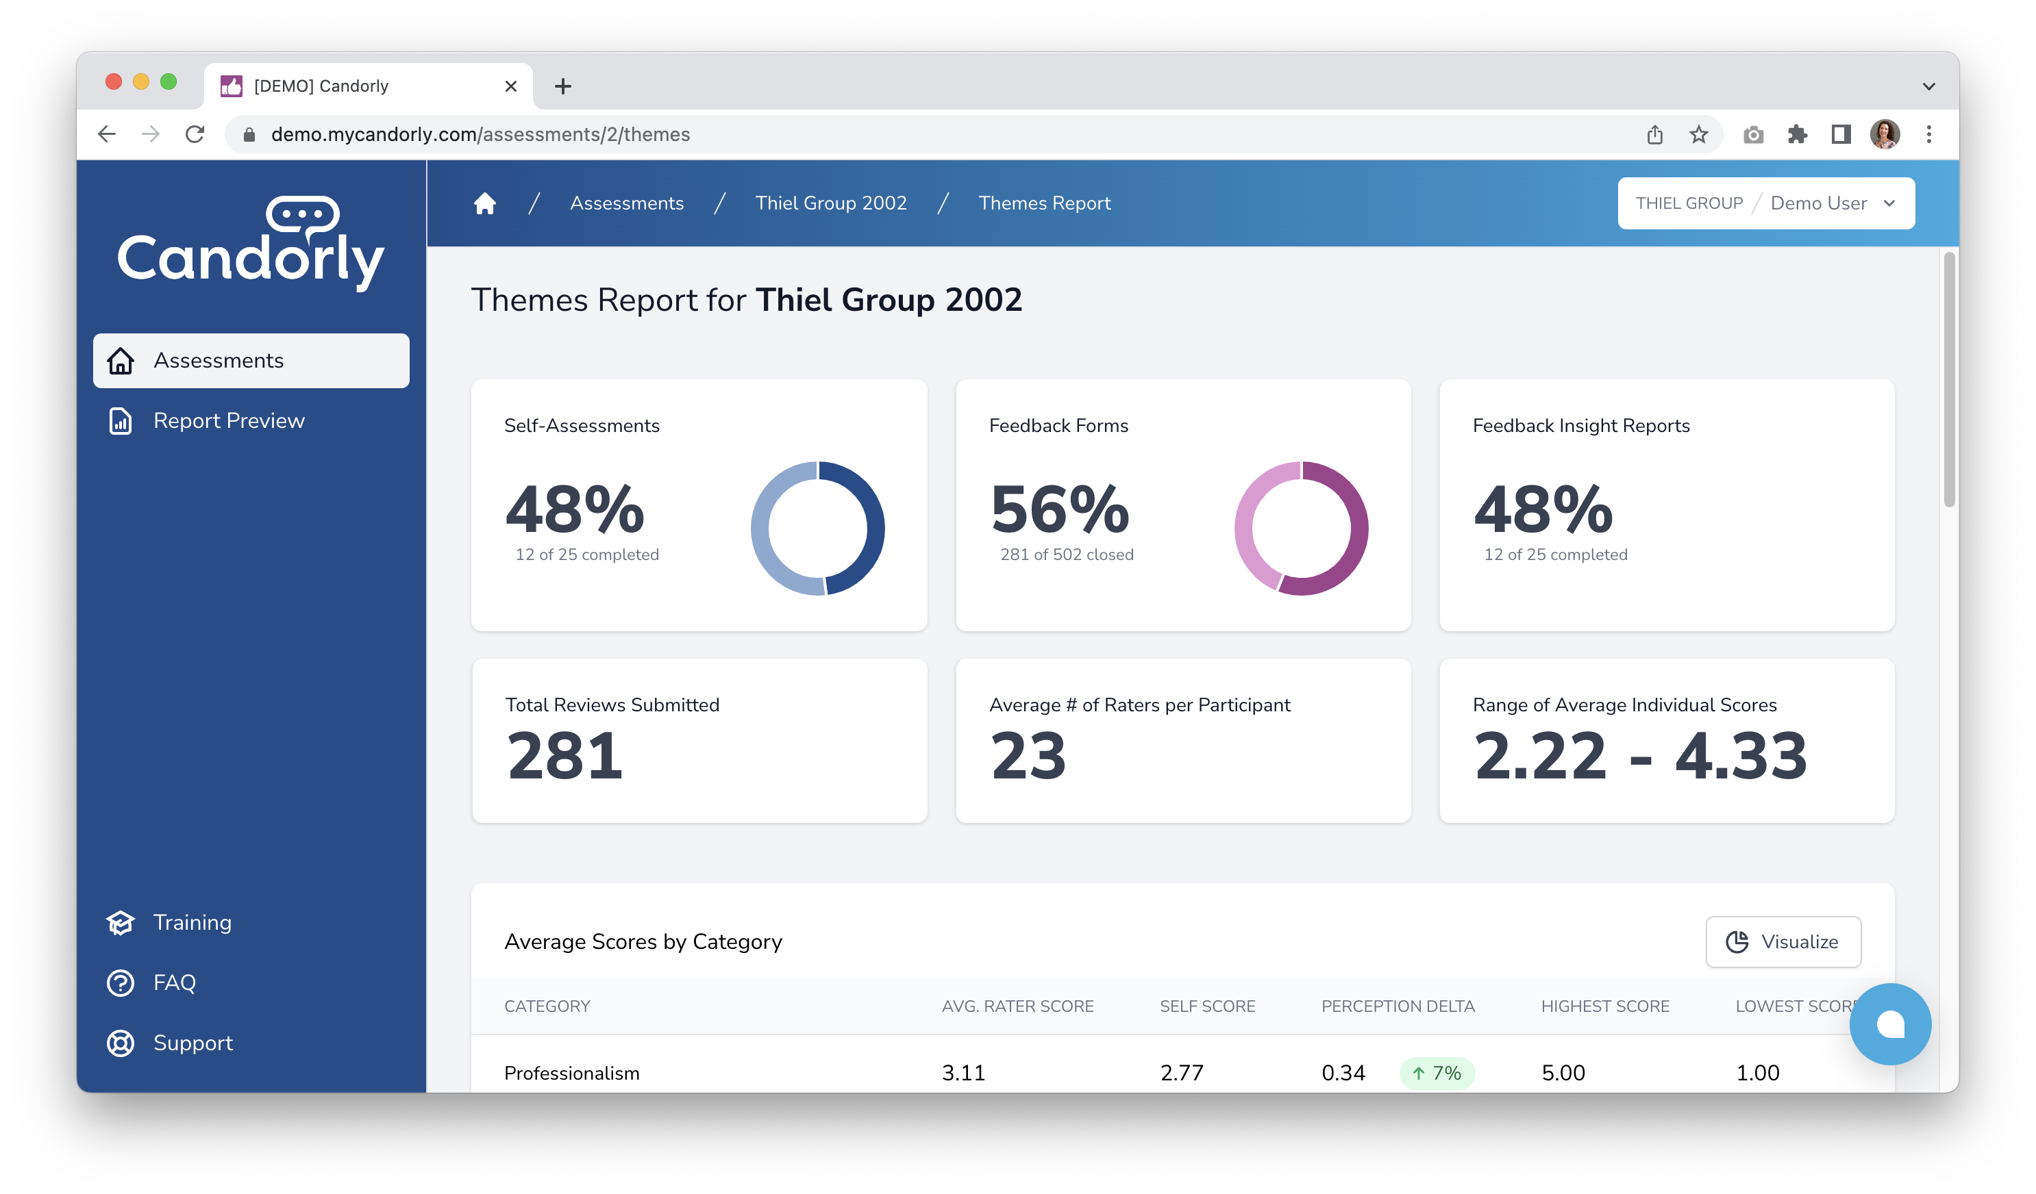This screenshot has height=1194, width=2036.
Task: Bookmark page with the star icon
Action: (x=1698, y=135)
